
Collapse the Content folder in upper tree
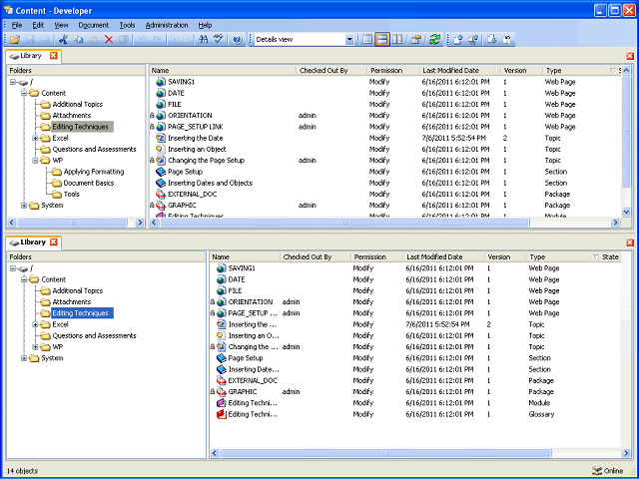[x=24, y=93]
